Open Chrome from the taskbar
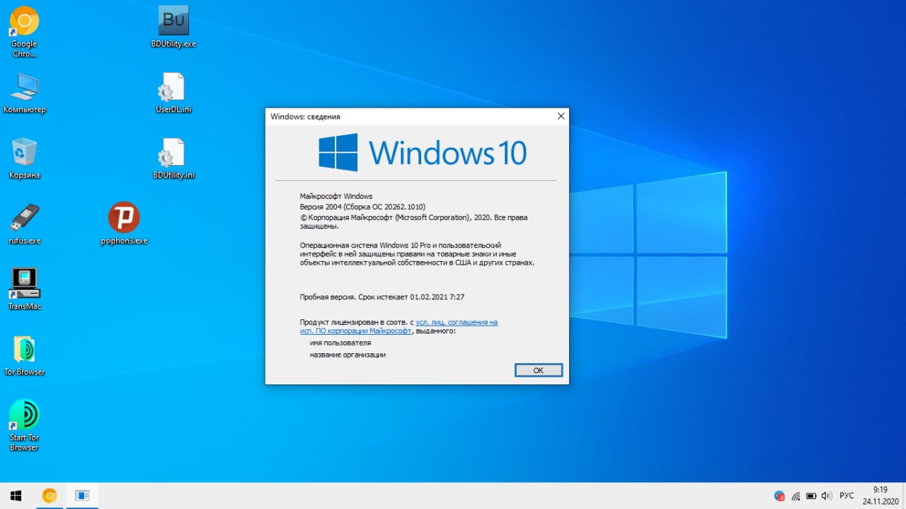 50,496
